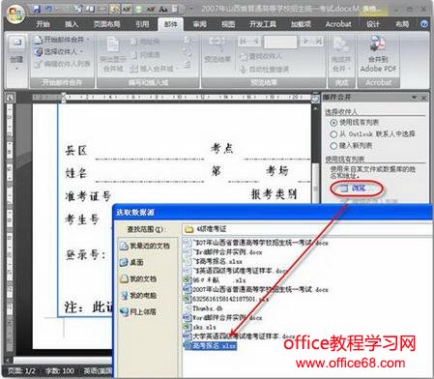
Task: Open 选择收件人 dropdown in ribbon
Action: click(59, 51)
